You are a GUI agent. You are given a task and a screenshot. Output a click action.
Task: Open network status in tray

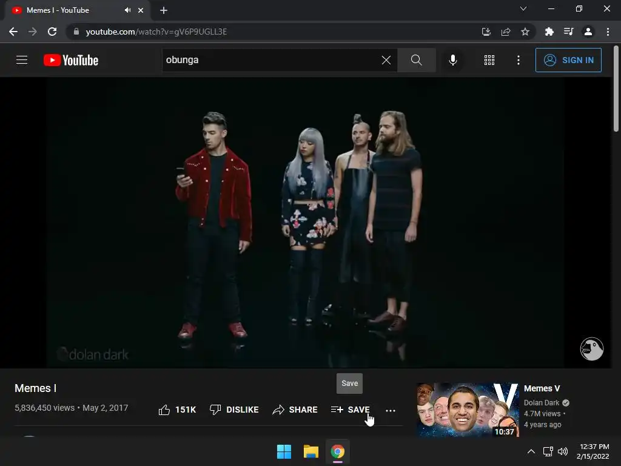coord(548,451)
